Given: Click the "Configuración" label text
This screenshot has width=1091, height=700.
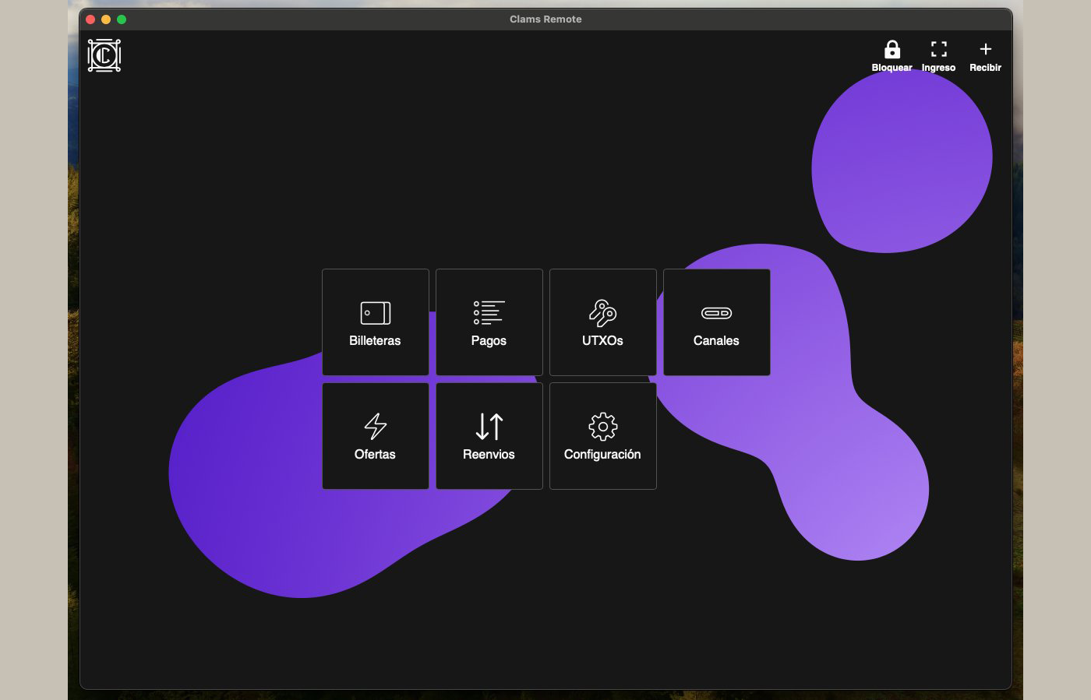Looking at the screenshot, I should tap(602, 455).
